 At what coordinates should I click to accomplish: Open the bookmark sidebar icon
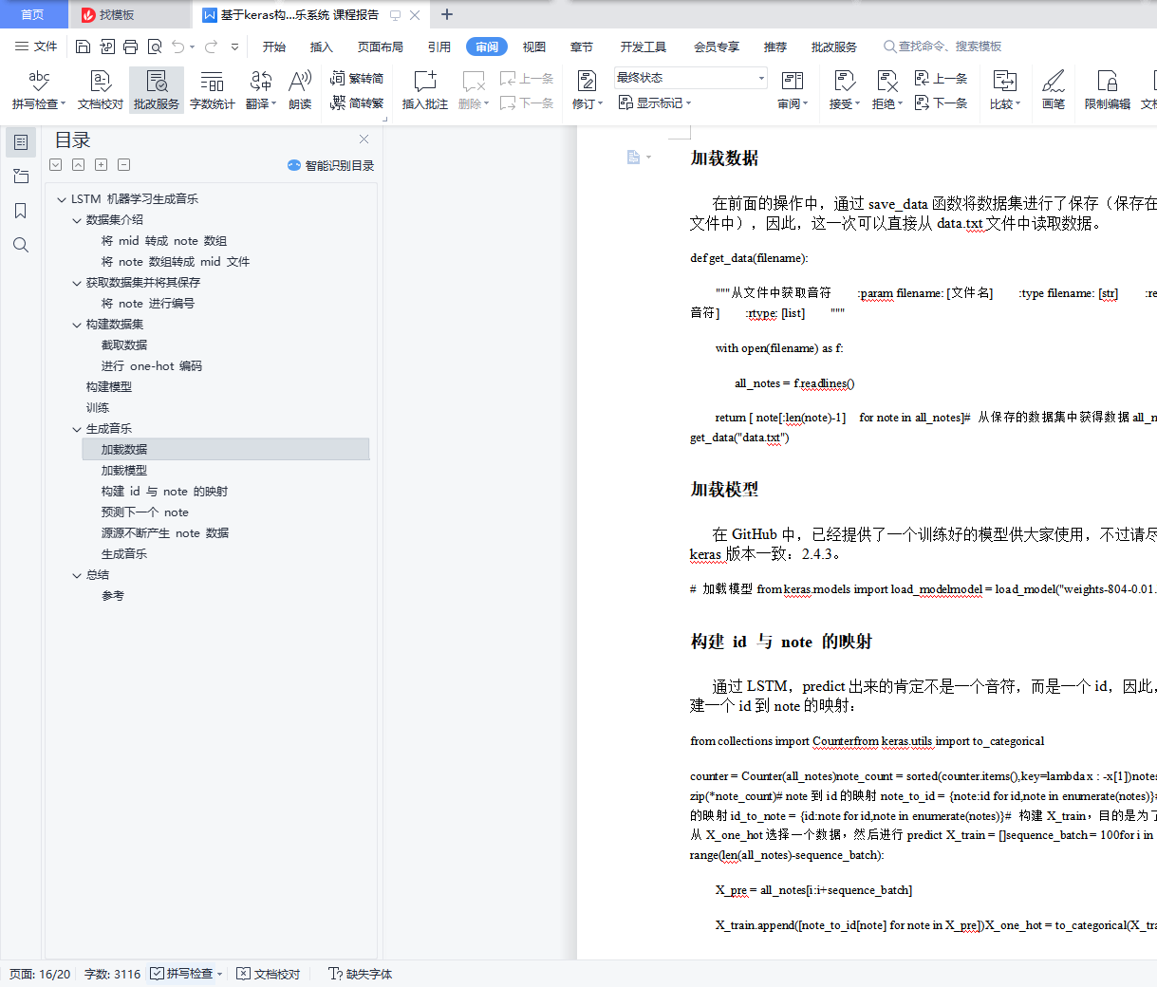(x=21, y=211)
